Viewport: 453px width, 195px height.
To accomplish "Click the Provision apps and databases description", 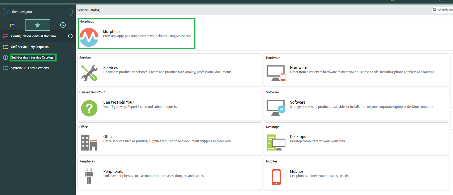I will [147, 36].
